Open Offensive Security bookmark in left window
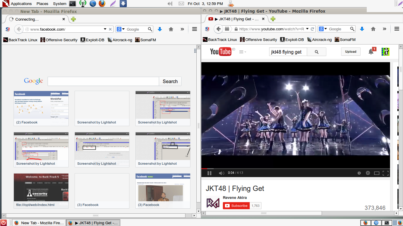The width and height of the screenshot is (403, 226). pyautogui.click(x=59, y=40)
